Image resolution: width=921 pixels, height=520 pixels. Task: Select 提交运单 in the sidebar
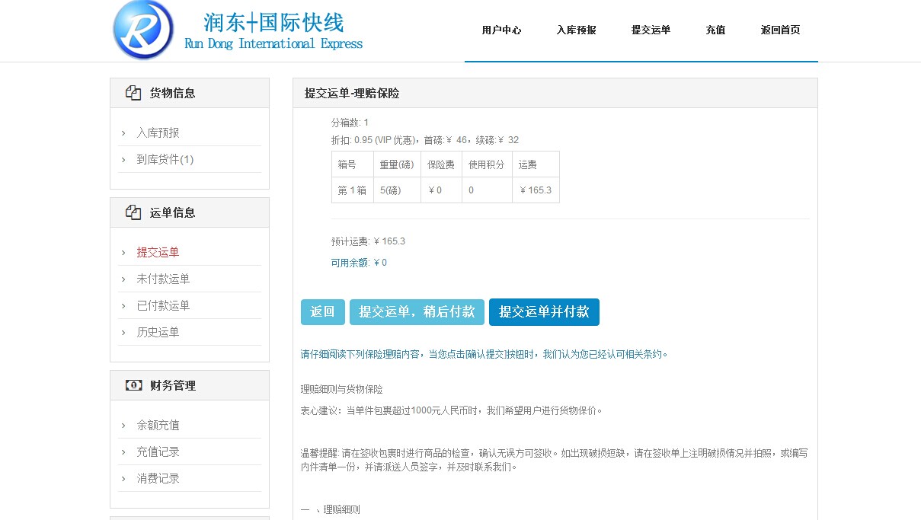click(x=158, y=252)
